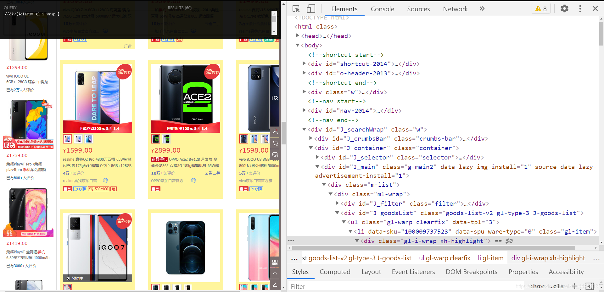Screen dimensions: 604x292
Task: Click the styles Filter input field
Action: point(406,286)
